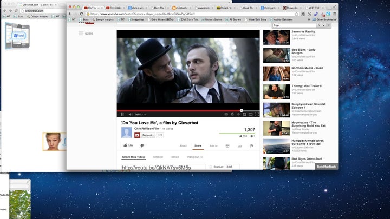Open the Imagecrop bookmark
This screenshot has width=390, height=219.
pyautogui.click(x=136, y=19)
